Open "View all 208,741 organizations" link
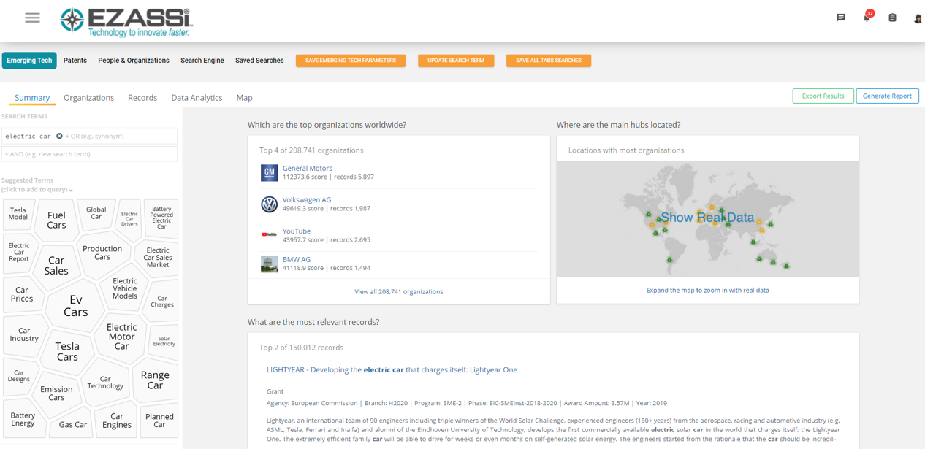 pos(399,291)
